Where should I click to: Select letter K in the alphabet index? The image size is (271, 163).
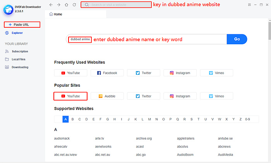pos(135,119)
